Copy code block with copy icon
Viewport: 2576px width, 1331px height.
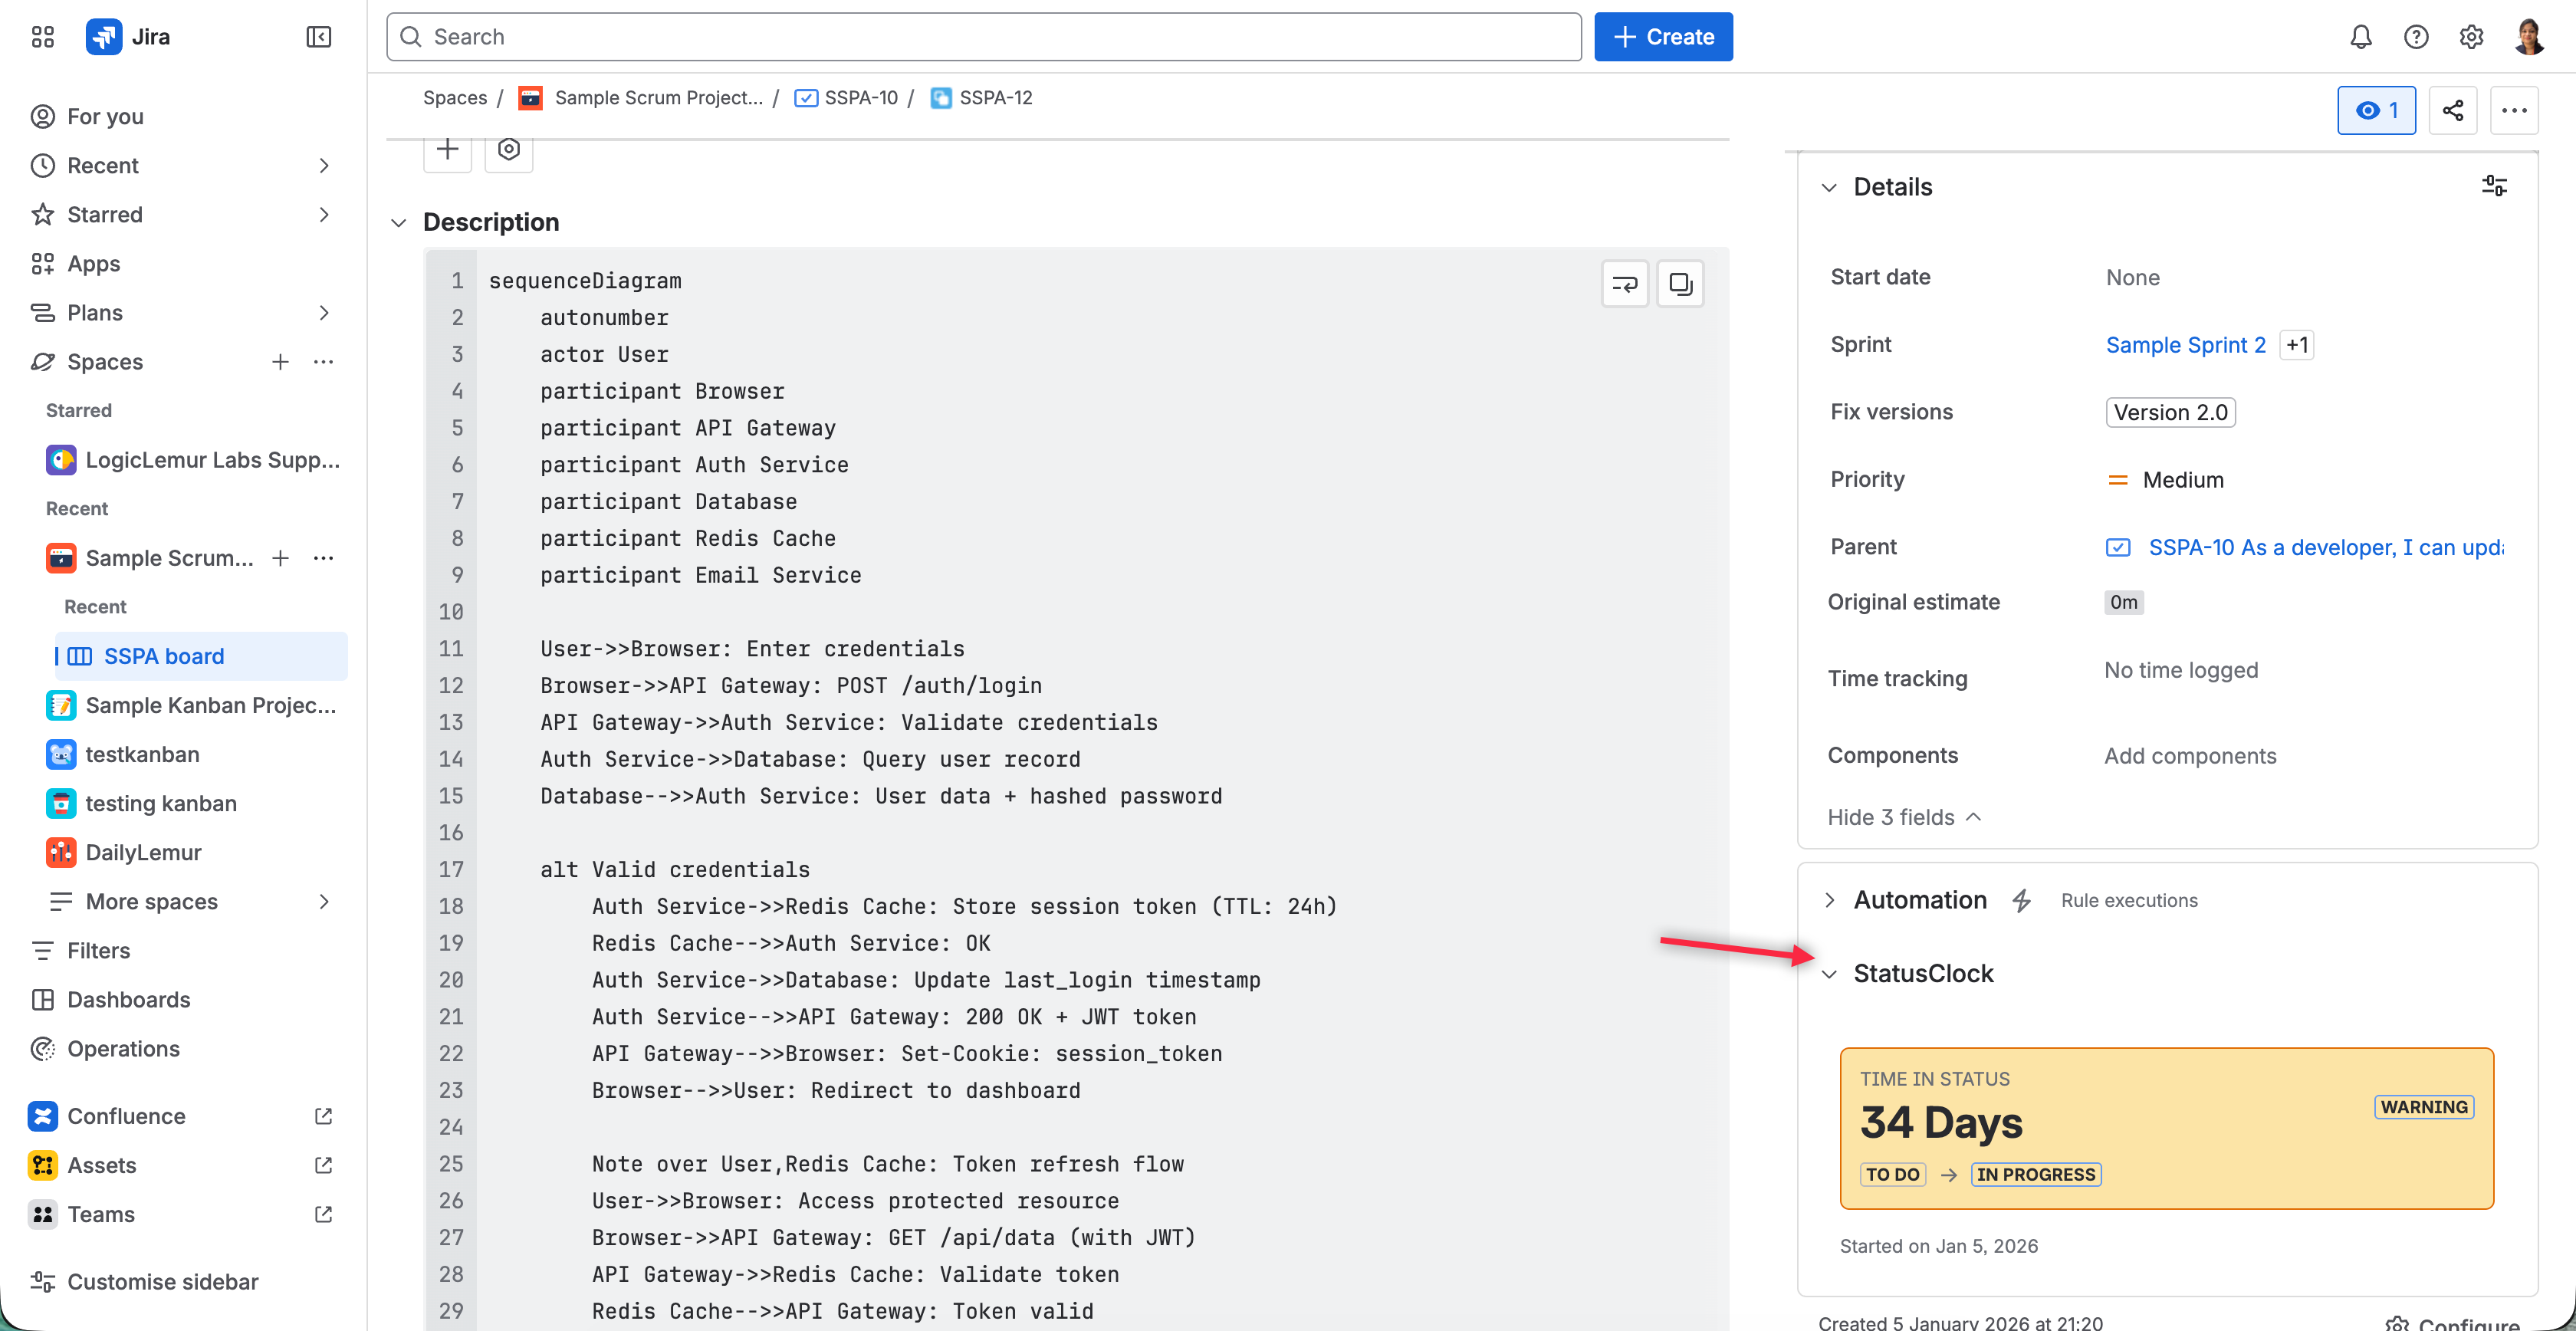click(x=1680, y=284)
